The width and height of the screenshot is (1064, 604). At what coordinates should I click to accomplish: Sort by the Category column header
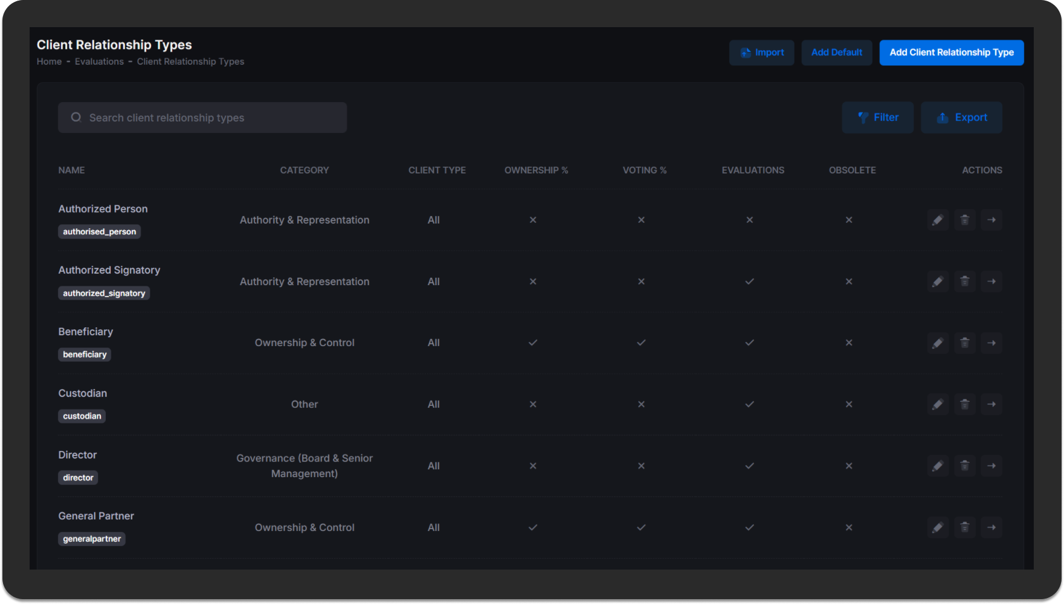305,170
